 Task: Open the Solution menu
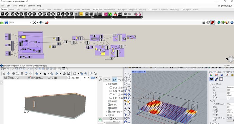pyautogui.click(x=31, y=6)
